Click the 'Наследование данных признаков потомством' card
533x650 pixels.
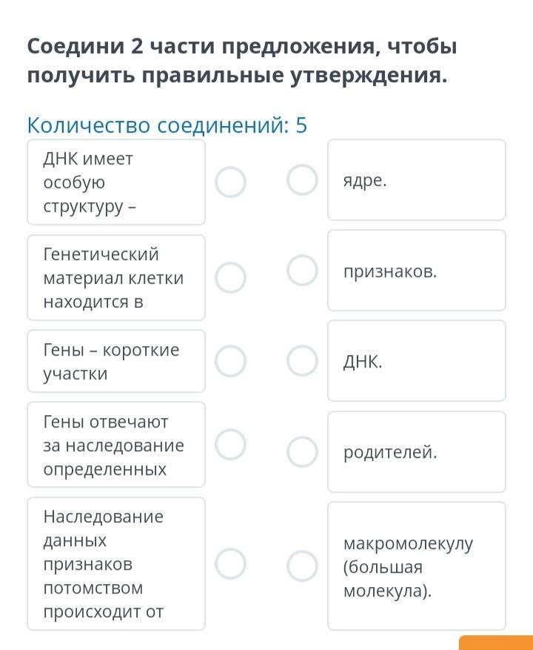tap(115, 563)
